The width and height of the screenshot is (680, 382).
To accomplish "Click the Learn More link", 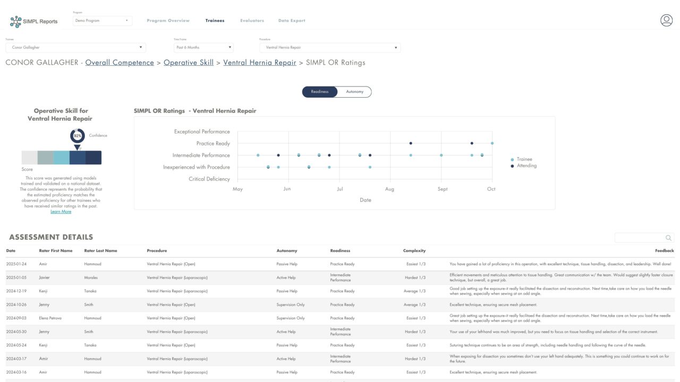I will (x=61, y=212).
